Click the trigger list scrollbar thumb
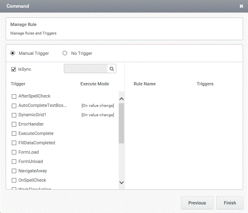248x213 pixels. click(x=121, y=123)
